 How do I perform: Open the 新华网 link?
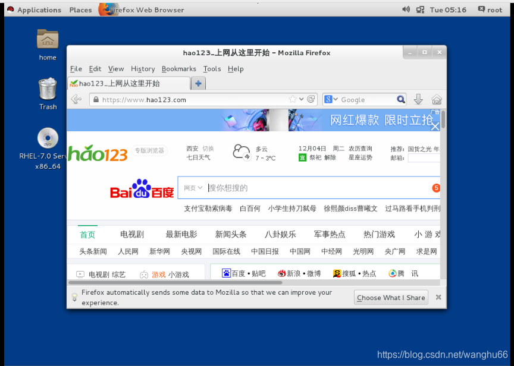(159, 251)
